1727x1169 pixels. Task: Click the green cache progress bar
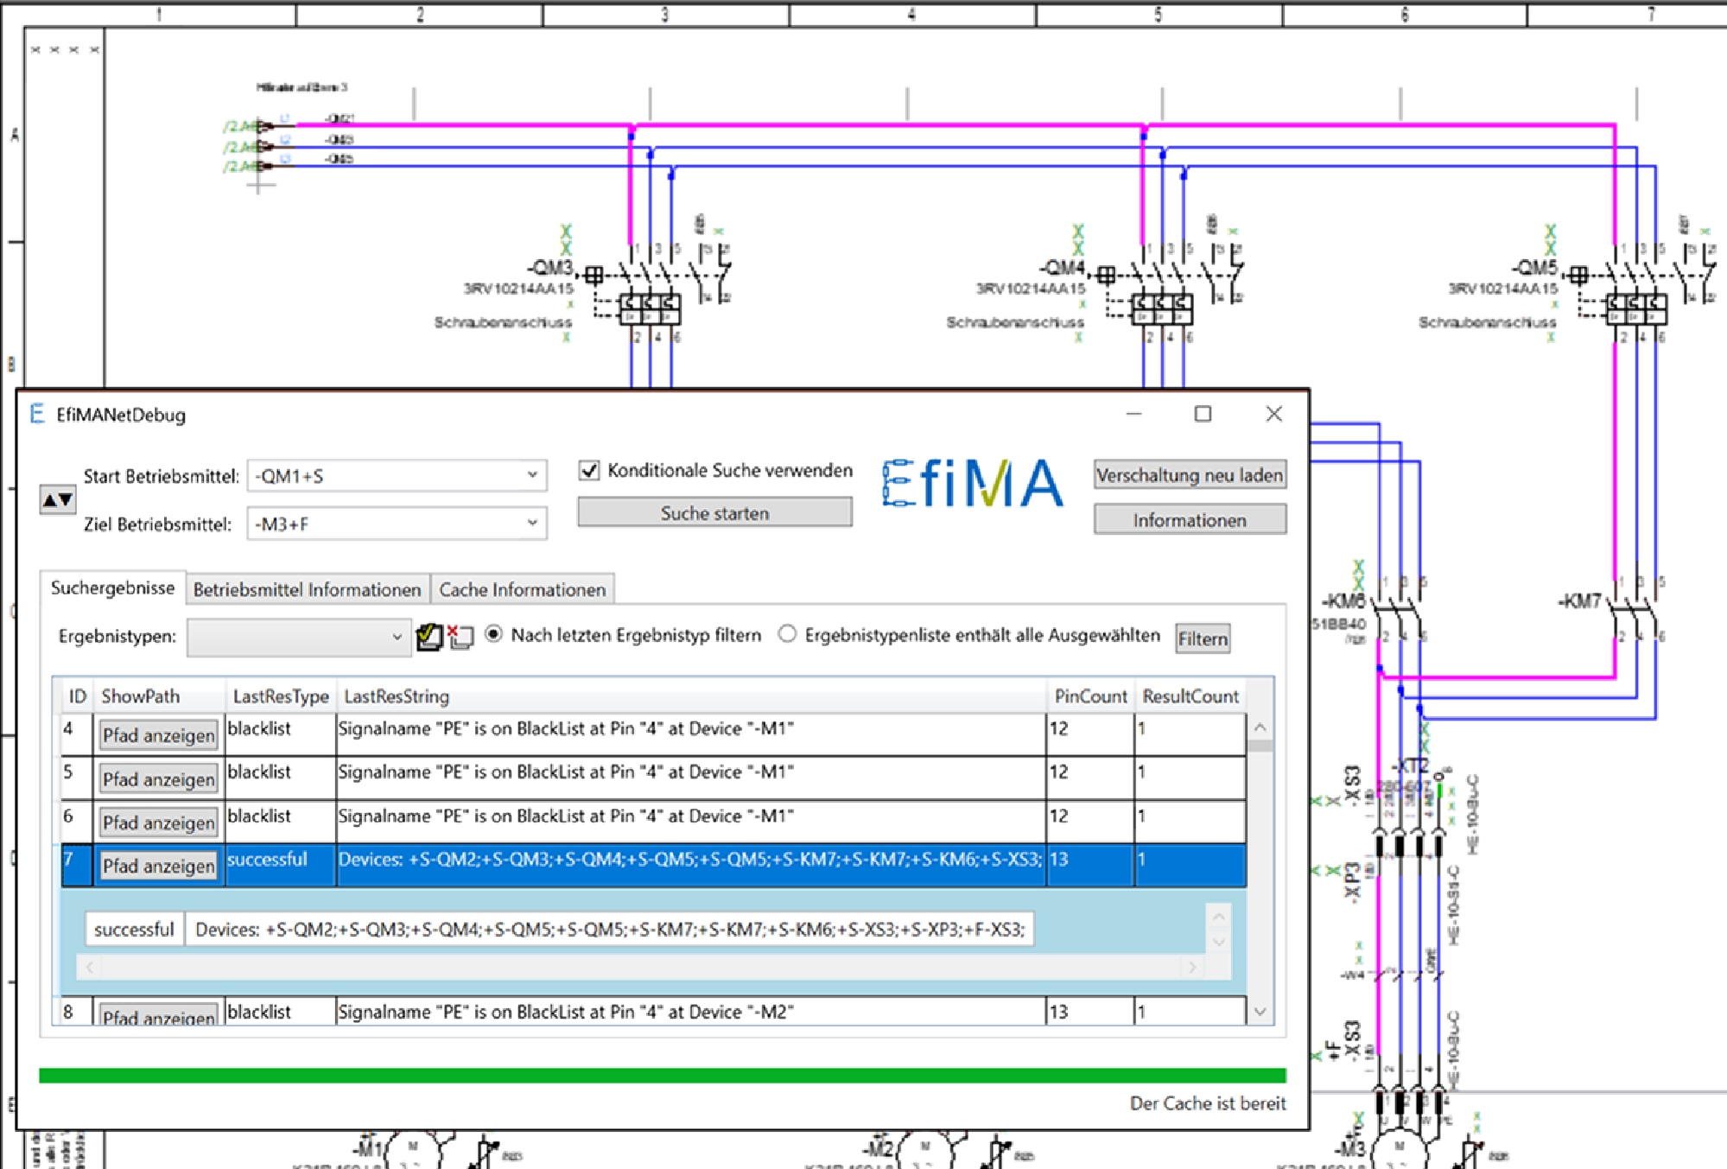[662, 1075]
